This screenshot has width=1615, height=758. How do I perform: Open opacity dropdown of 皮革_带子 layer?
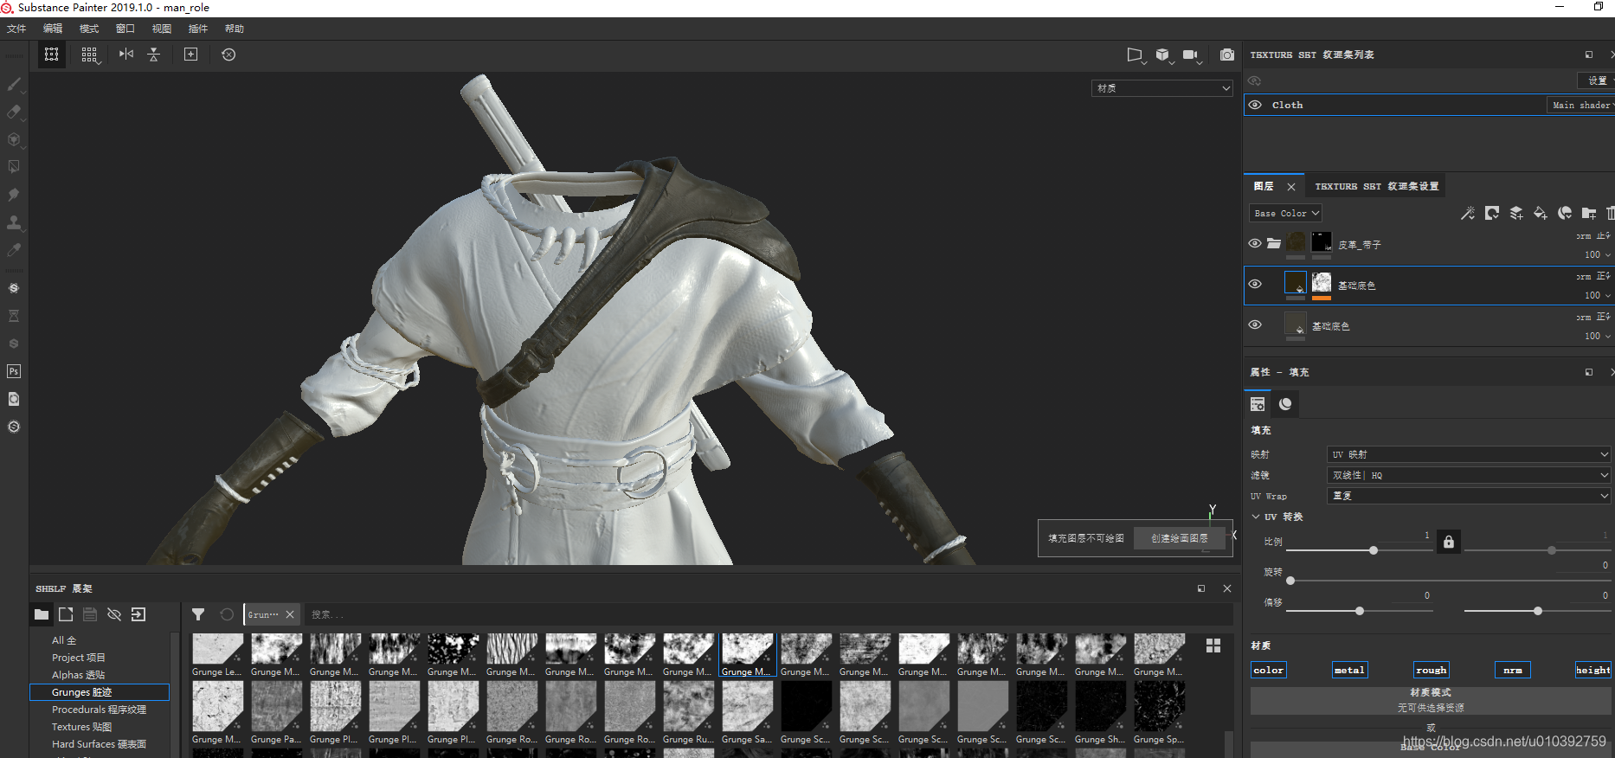[1599, 254]
